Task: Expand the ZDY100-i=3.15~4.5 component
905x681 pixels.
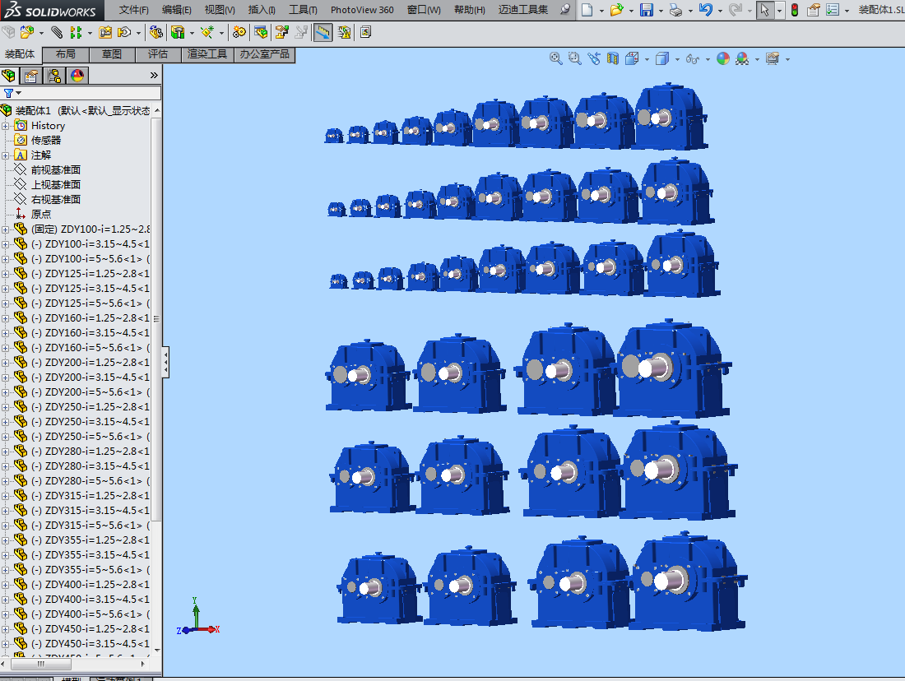Action: click(x=5, y=244)
